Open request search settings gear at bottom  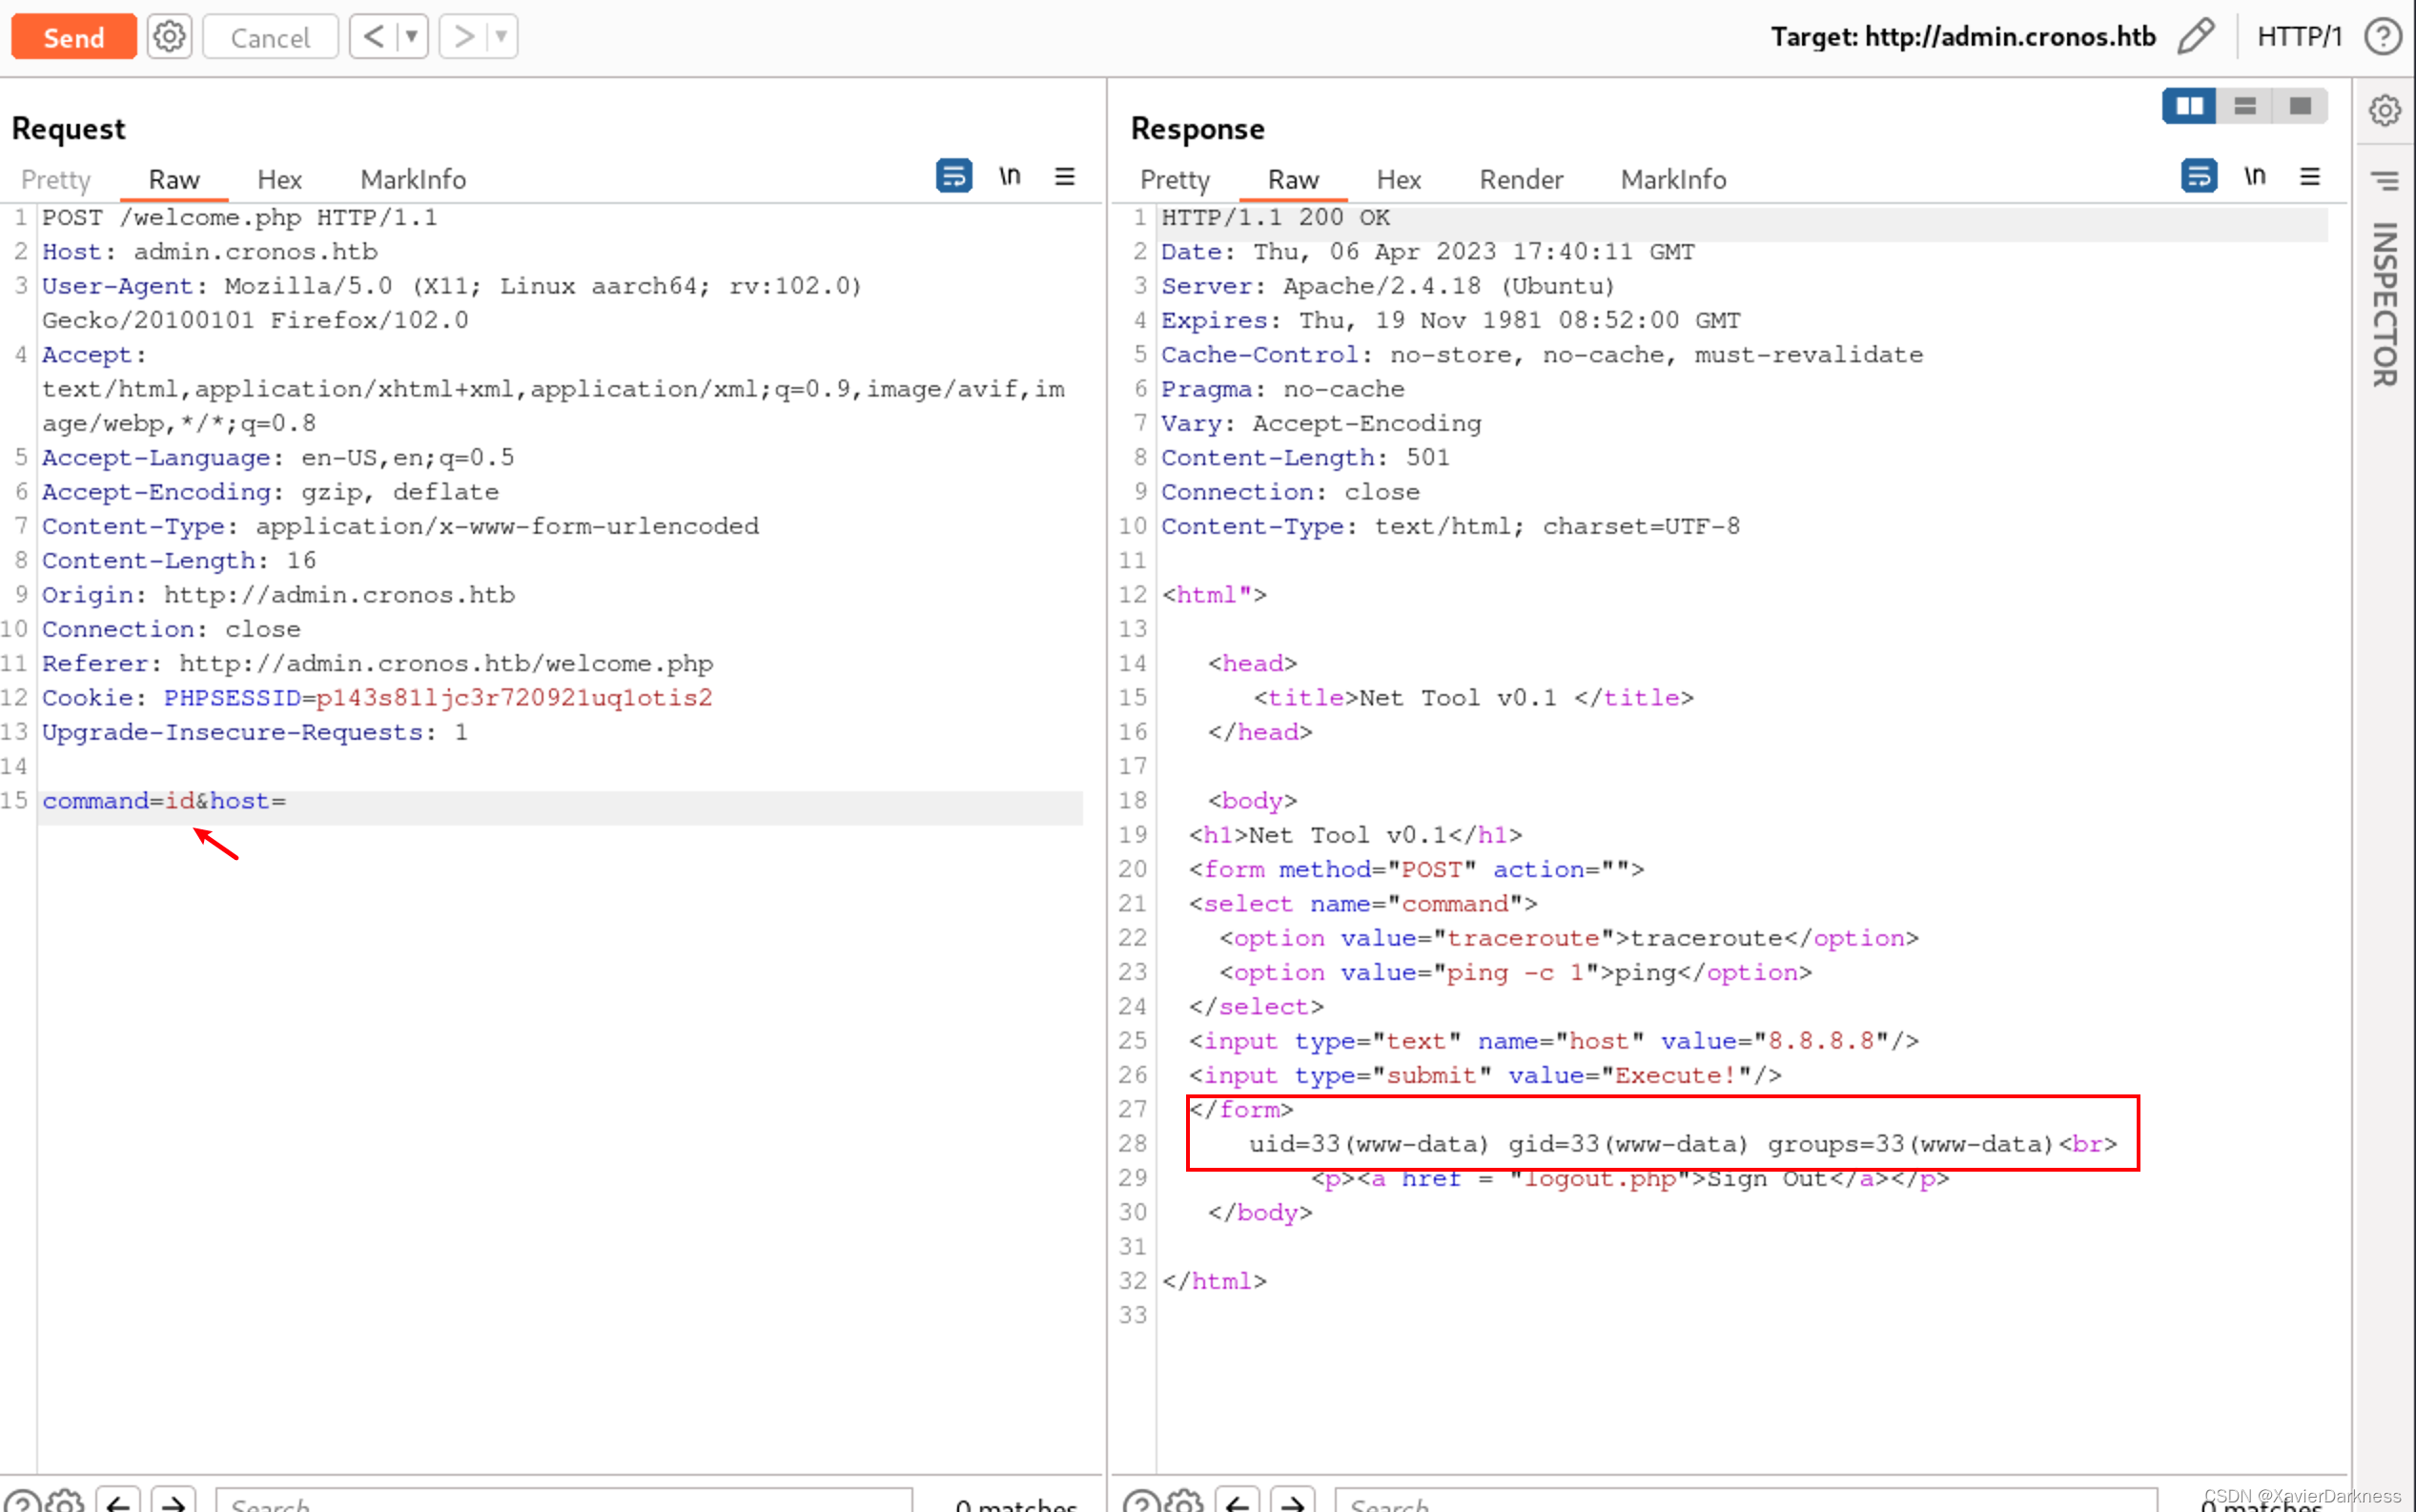point(66,1502)
